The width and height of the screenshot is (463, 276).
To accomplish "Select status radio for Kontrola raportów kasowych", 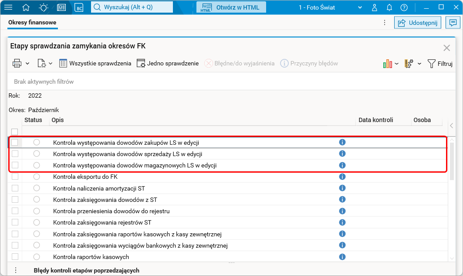I will 37,257.
